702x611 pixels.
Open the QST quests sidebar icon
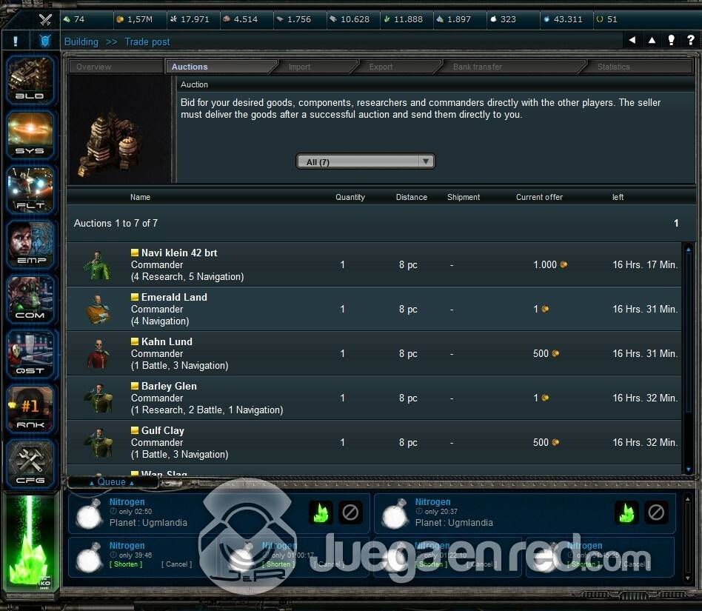point(30,353)
